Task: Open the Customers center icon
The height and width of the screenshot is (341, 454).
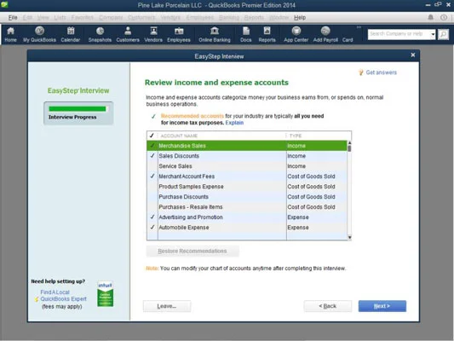Action: click(128, 34)
